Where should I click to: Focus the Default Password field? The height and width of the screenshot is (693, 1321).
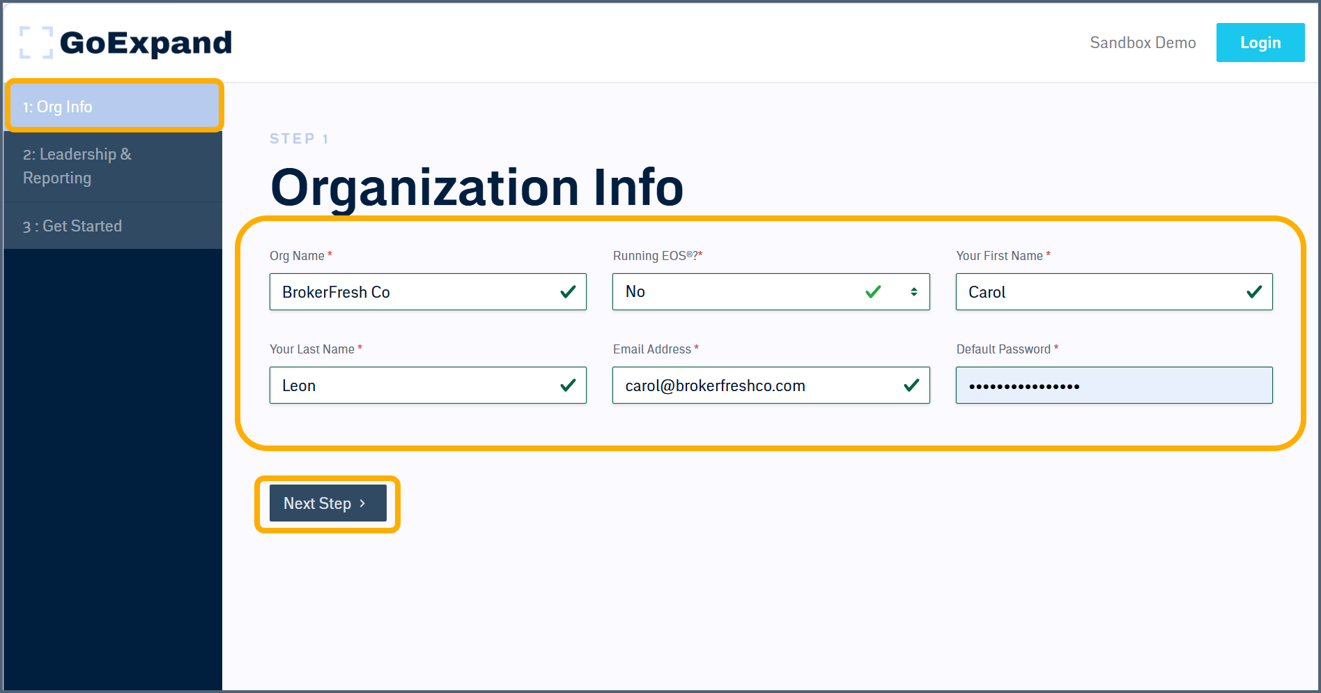point(1113,386)
